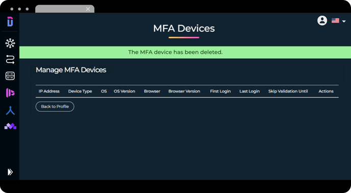Click the Skip Validation Until header
The width and height of the screenshot is (351, 193).
click(288, 91)
